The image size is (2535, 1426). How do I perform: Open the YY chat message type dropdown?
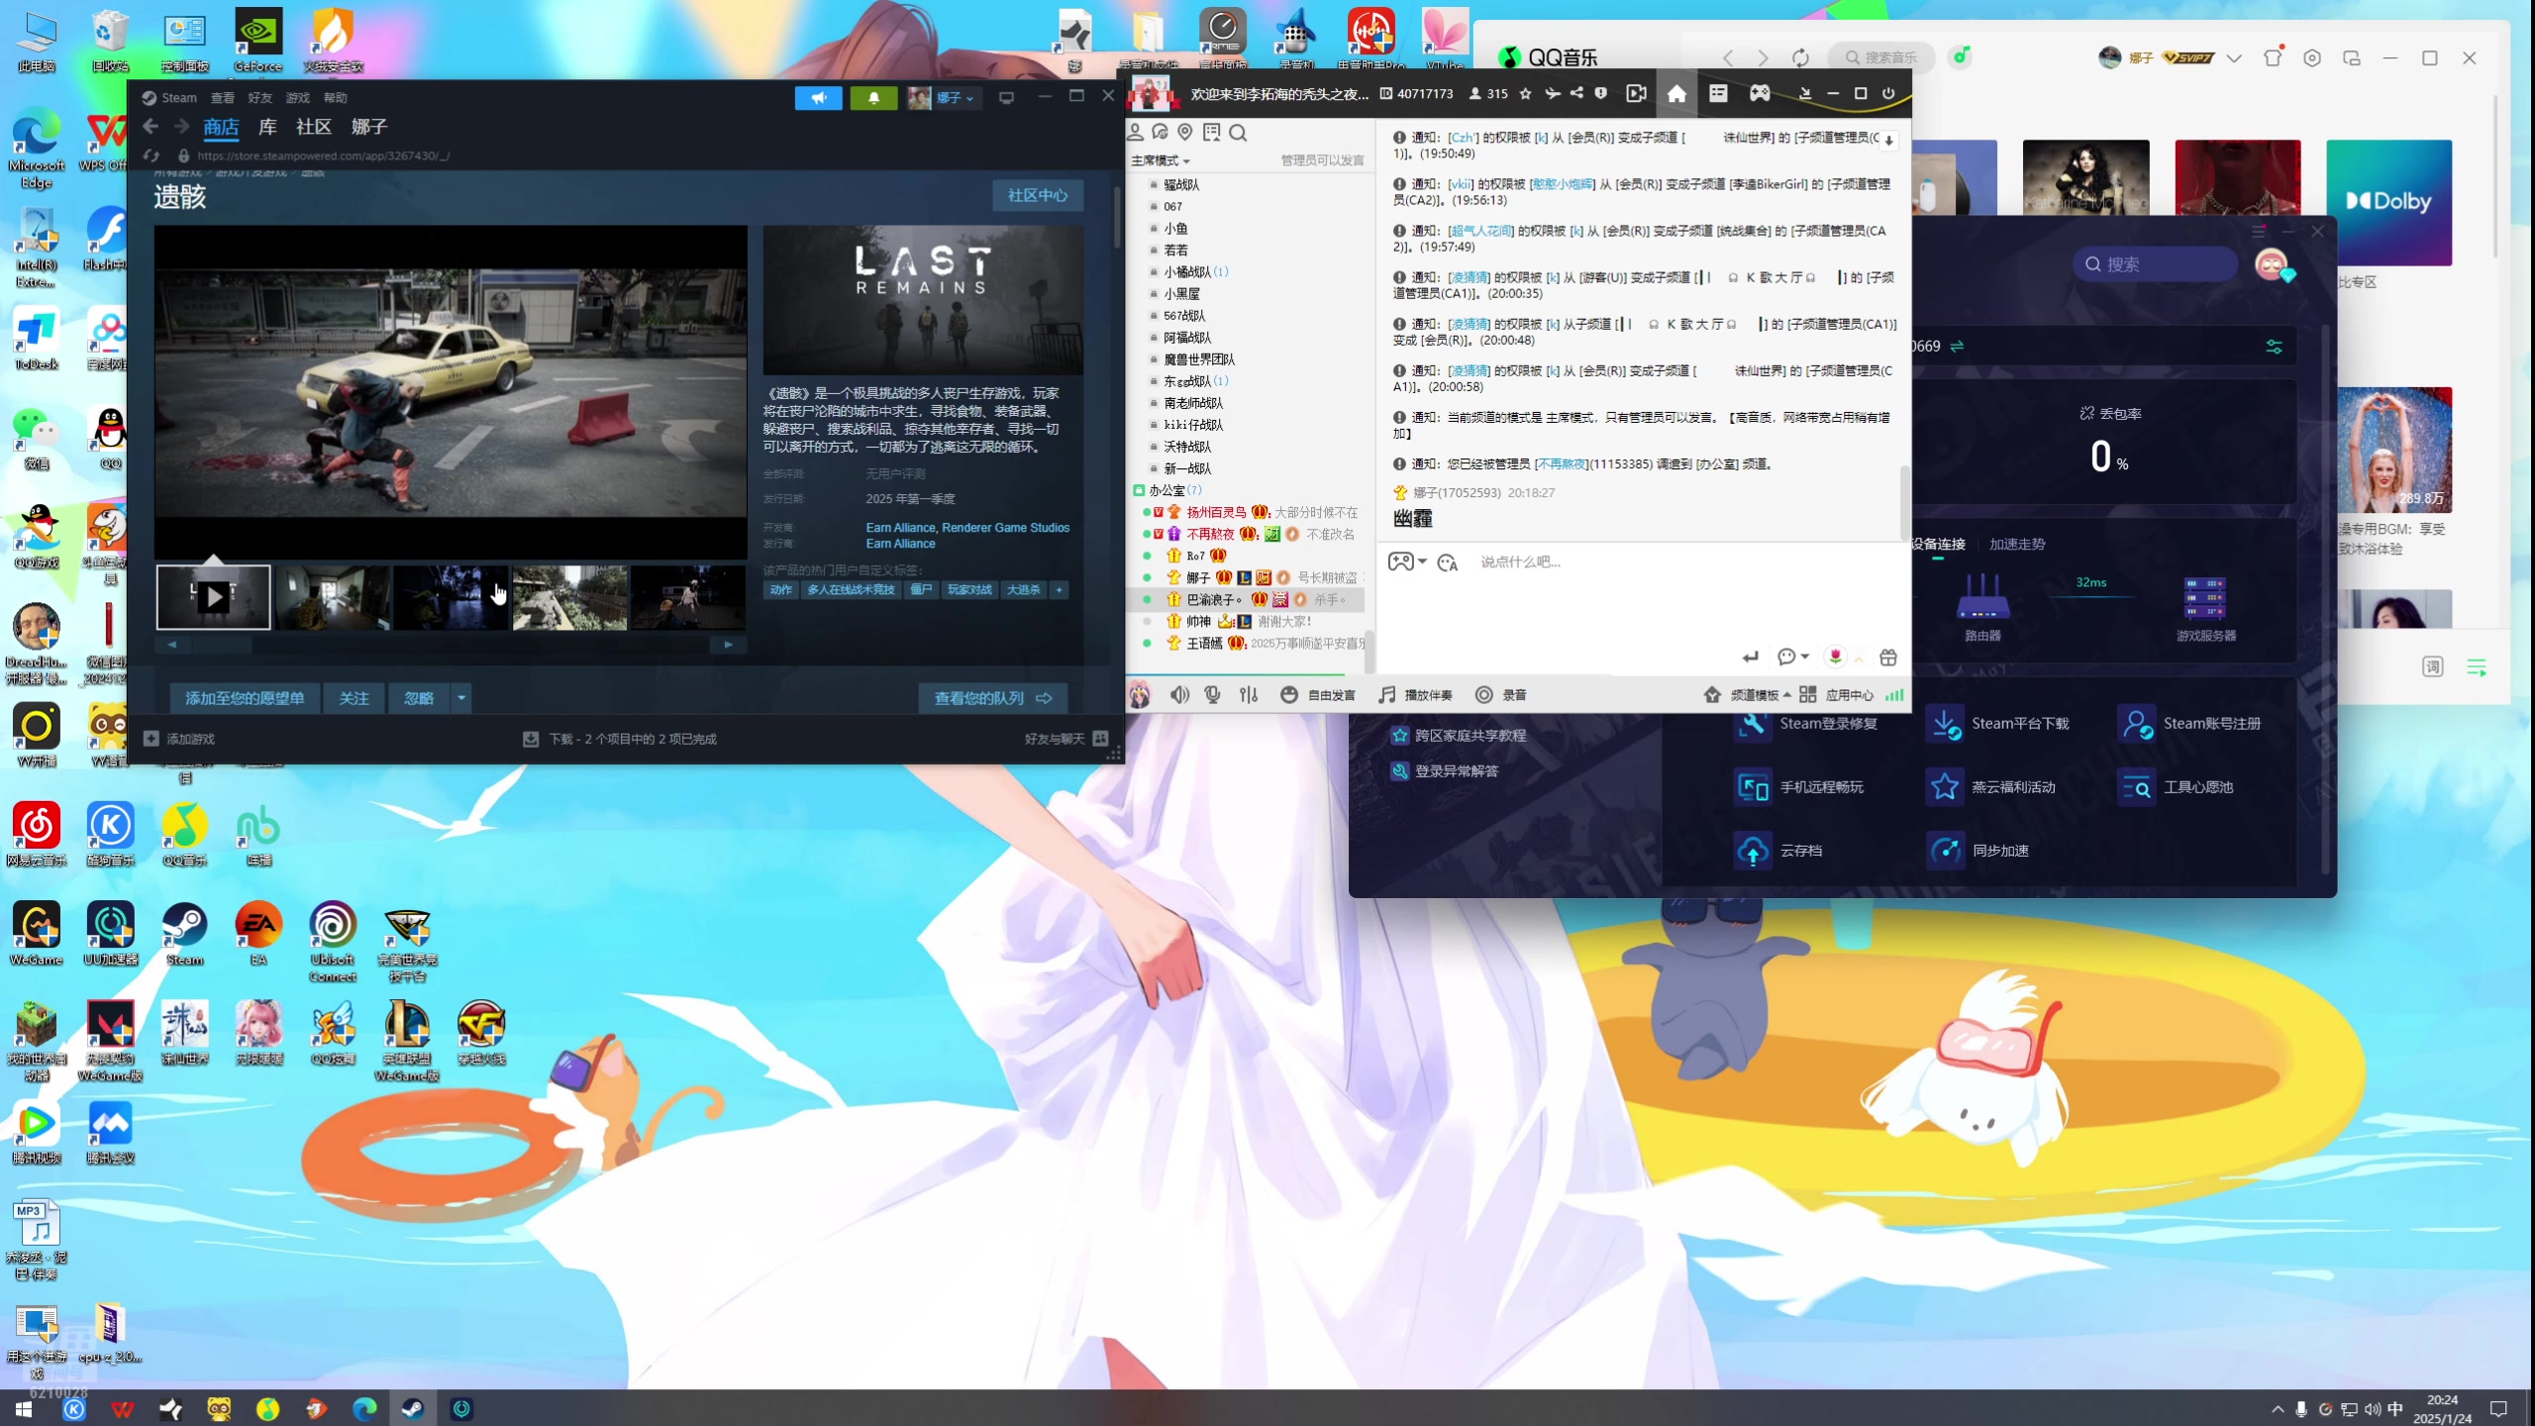(x=1792, y=657)
